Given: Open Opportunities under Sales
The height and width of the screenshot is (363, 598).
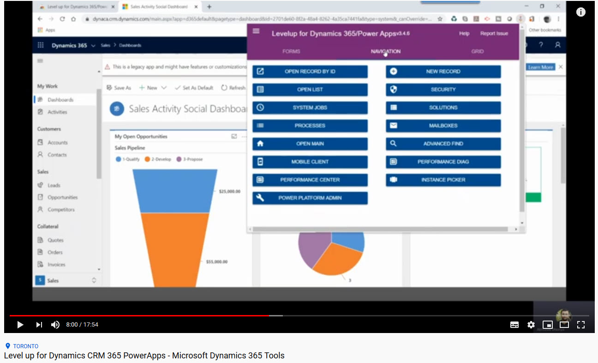Looking at the screenshot, I should click(x=63, y=197).
